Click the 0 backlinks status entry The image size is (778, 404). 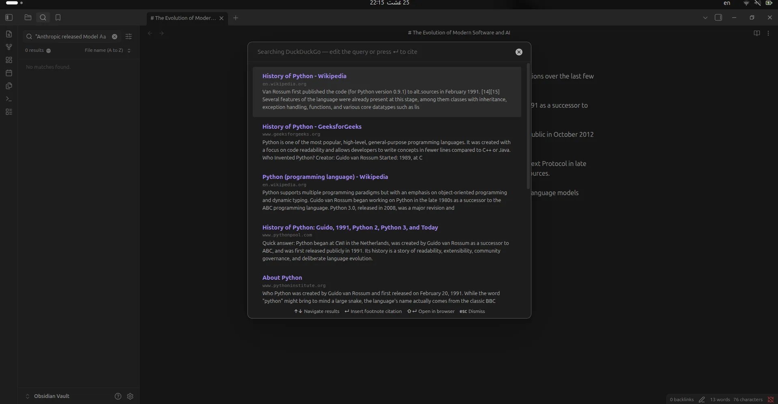[x=682, y=400]
